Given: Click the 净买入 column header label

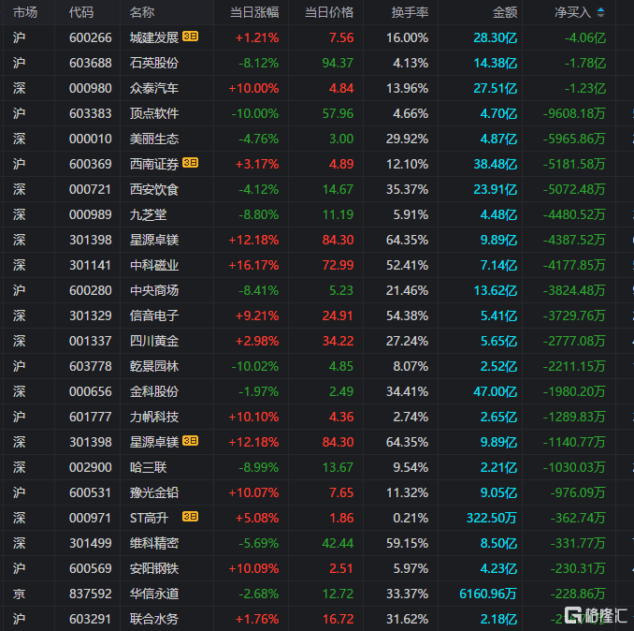Looking at the screenshot, I should [573, 12].
